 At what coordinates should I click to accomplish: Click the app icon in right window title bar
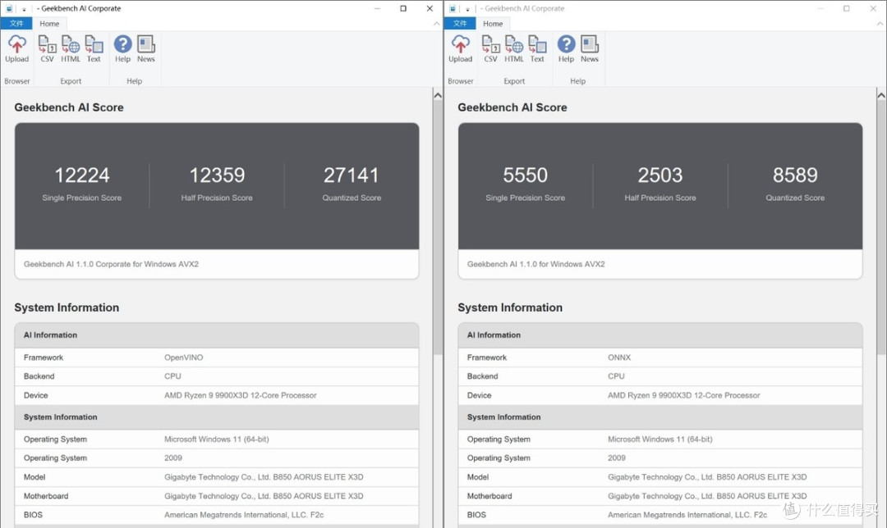[453, 8]
